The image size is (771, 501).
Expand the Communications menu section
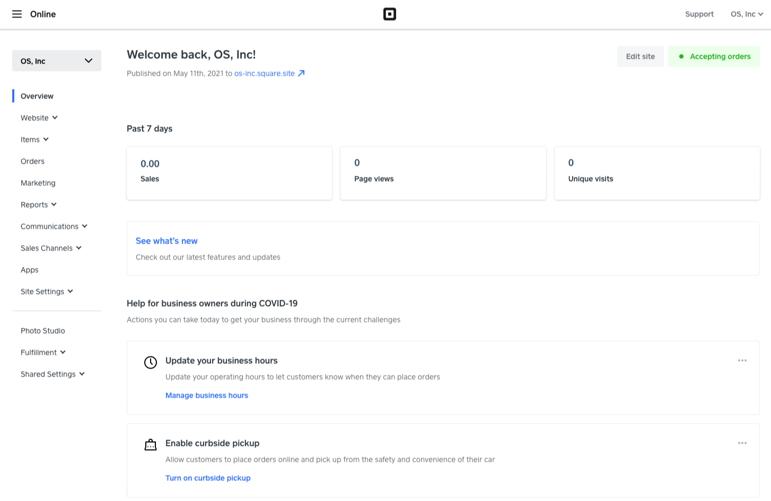pos(54,227)
